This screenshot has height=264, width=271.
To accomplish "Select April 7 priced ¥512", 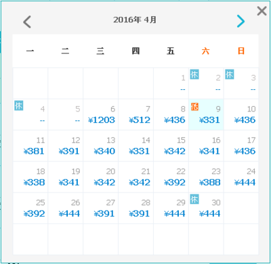I will (x=136, y=115).
